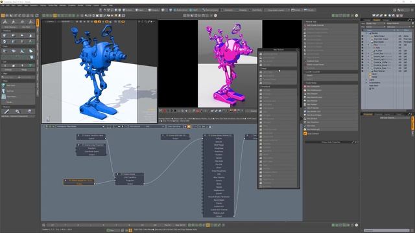Screen dimensions: 415x233
Task: Click the vertical orange tab at right edge of properties
Action: (412, 123)
